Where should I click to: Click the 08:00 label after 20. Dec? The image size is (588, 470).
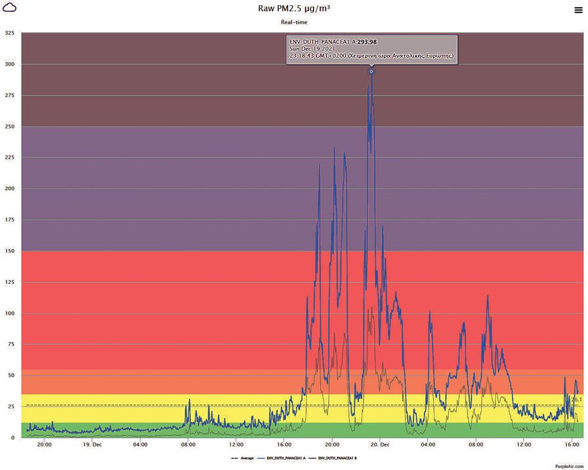pos(476,444)
